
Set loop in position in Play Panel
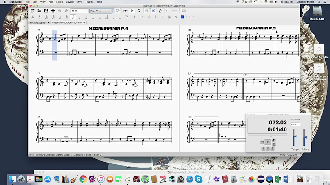click(x=263, y=149)
